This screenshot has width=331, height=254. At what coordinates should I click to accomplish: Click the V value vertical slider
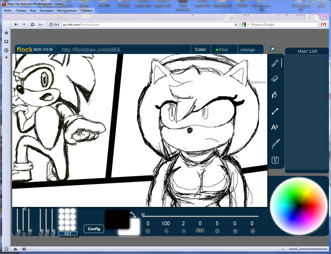[29, 220]
